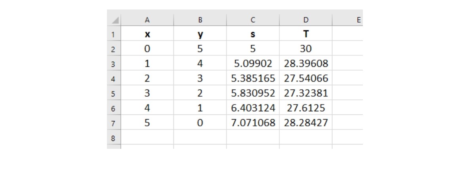The width and height of the screenshot is (471, 169).
Task: Select column D header
Action: [306, 20]
